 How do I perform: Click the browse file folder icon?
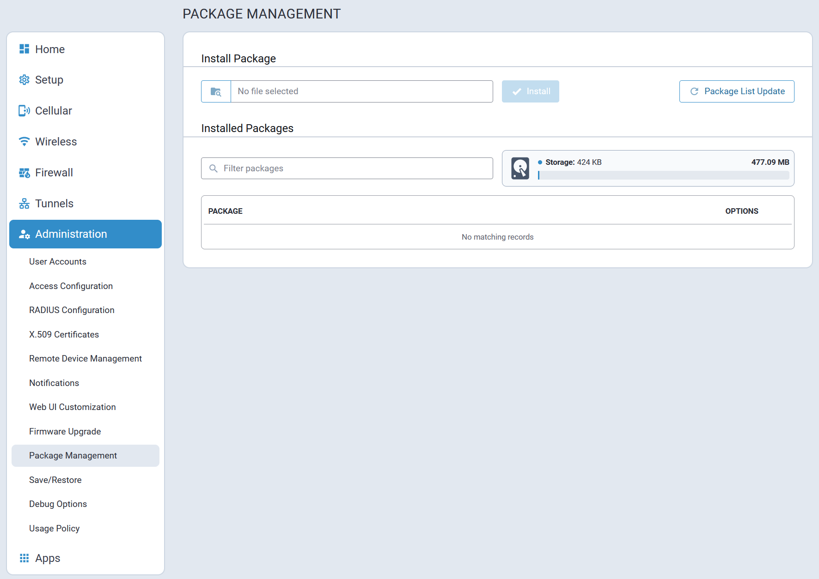coord(216,91)
